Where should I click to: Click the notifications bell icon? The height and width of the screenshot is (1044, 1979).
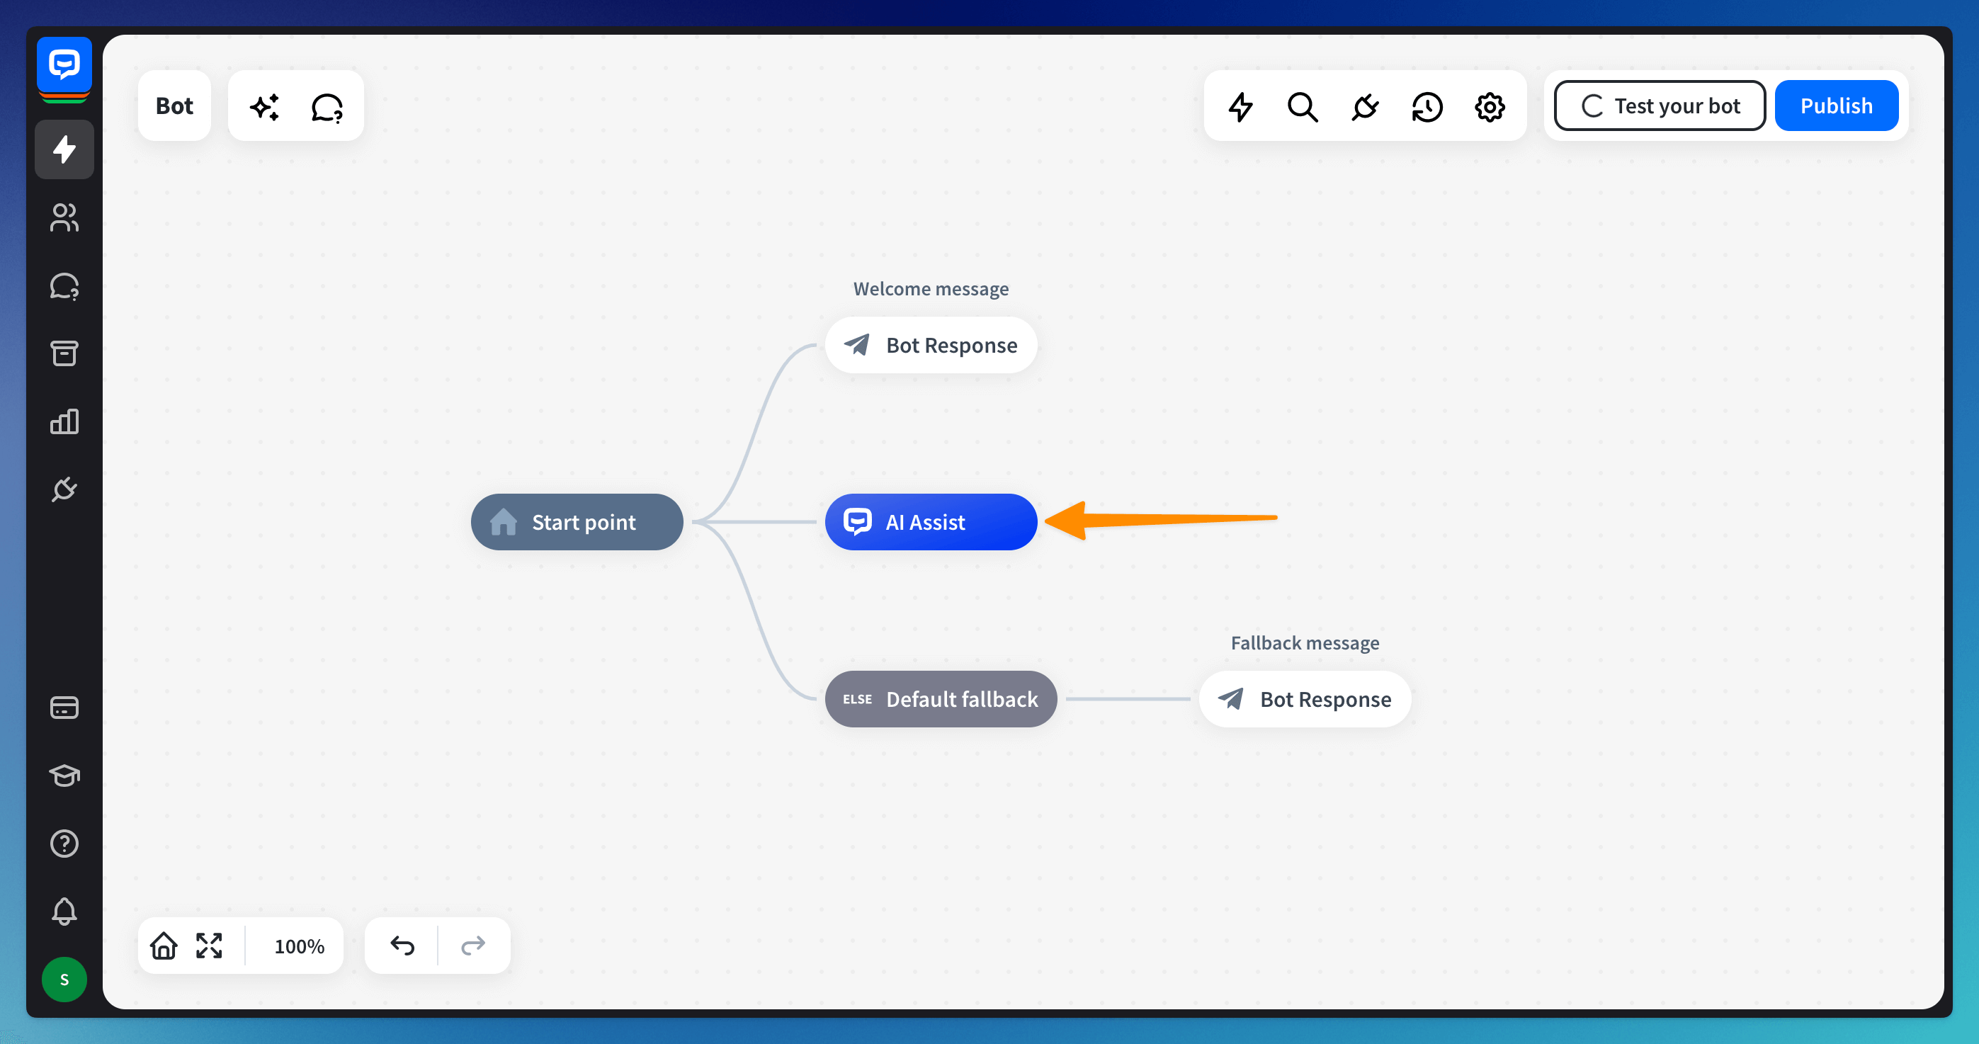pyautogui.click(x=64, y=911)
